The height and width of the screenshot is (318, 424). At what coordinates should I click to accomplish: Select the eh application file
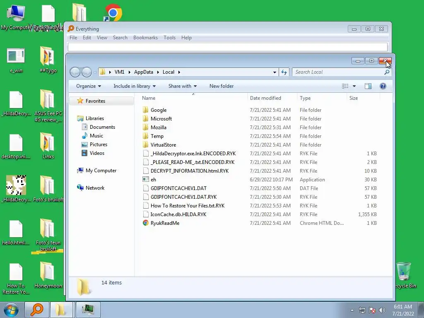click(153, 180)
